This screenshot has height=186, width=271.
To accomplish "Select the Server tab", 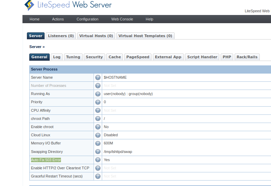I will 36,36.
